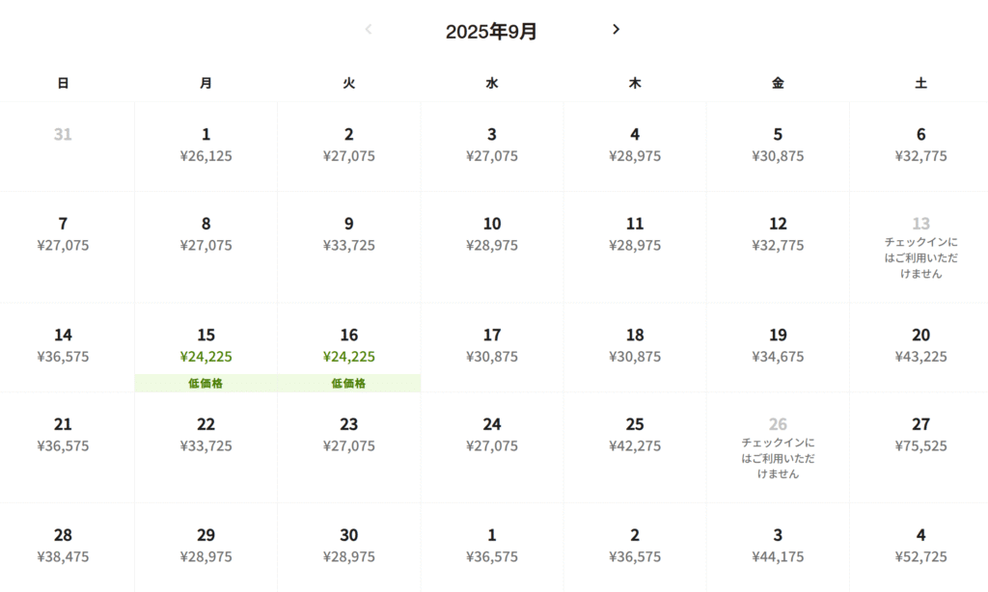Select October 4 priced ¥52,725
The width and height of the screenshot is (988, 592).
point(920,548)
